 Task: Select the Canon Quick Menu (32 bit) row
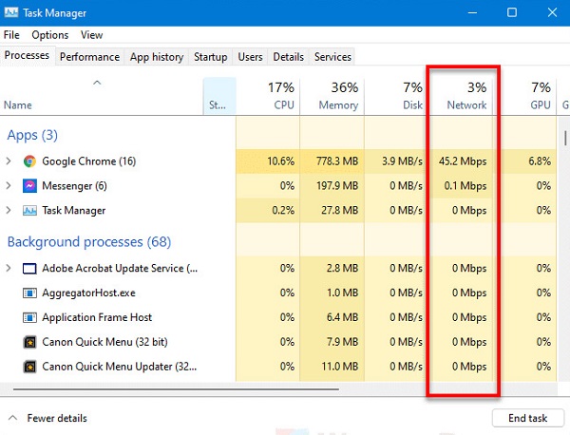278,342
